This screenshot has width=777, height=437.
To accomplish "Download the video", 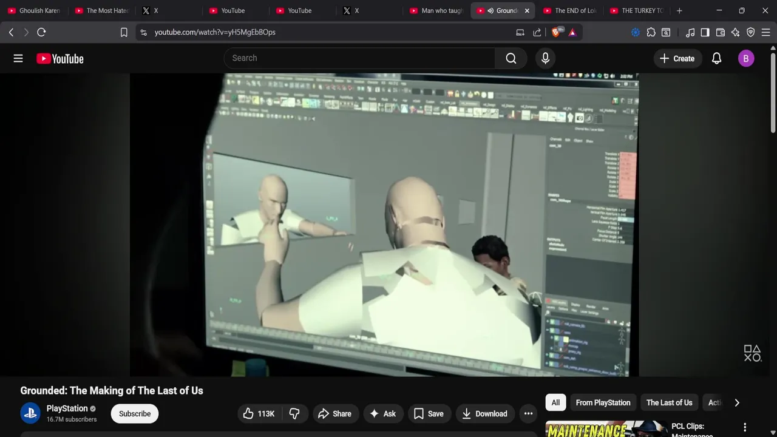I will tap(484, 413).
